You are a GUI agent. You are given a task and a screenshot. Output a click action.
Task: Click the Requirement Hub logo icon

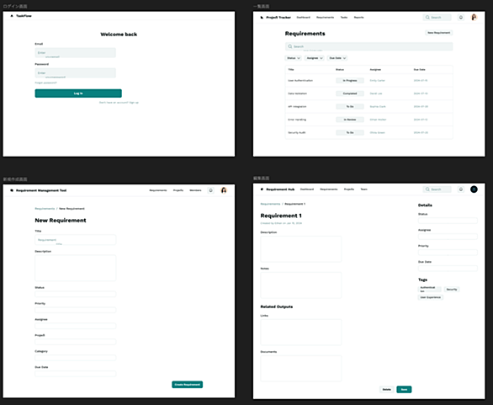pyautogui.click(x=262, y=189)
